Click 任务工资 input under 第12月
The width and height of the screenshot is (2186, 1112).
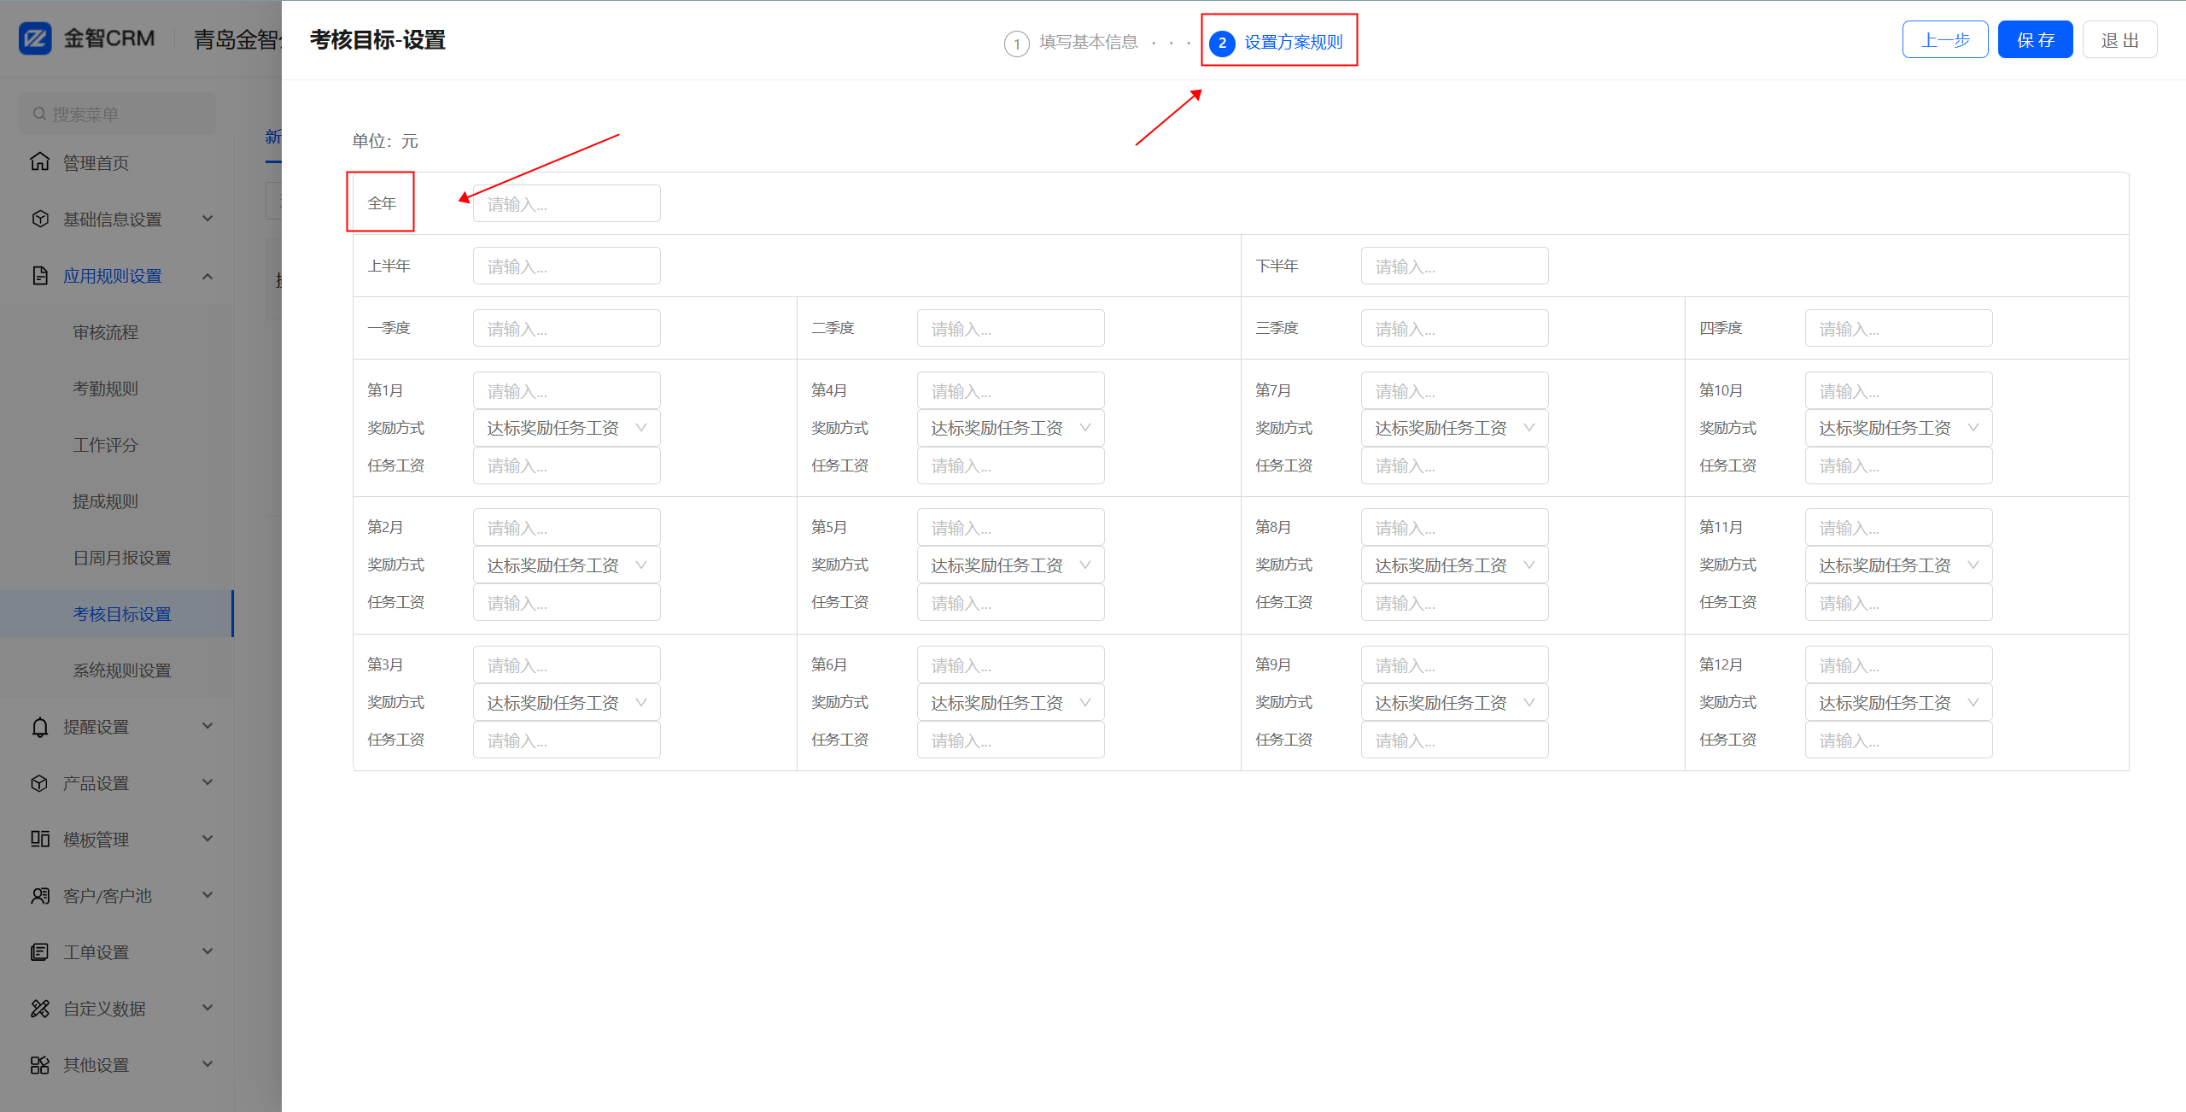coord(1899,740)
